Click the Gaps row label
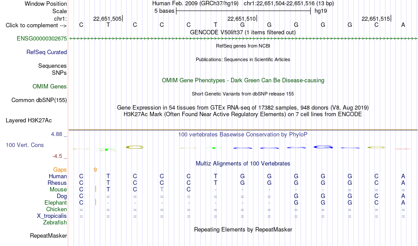 coord(60,169)
